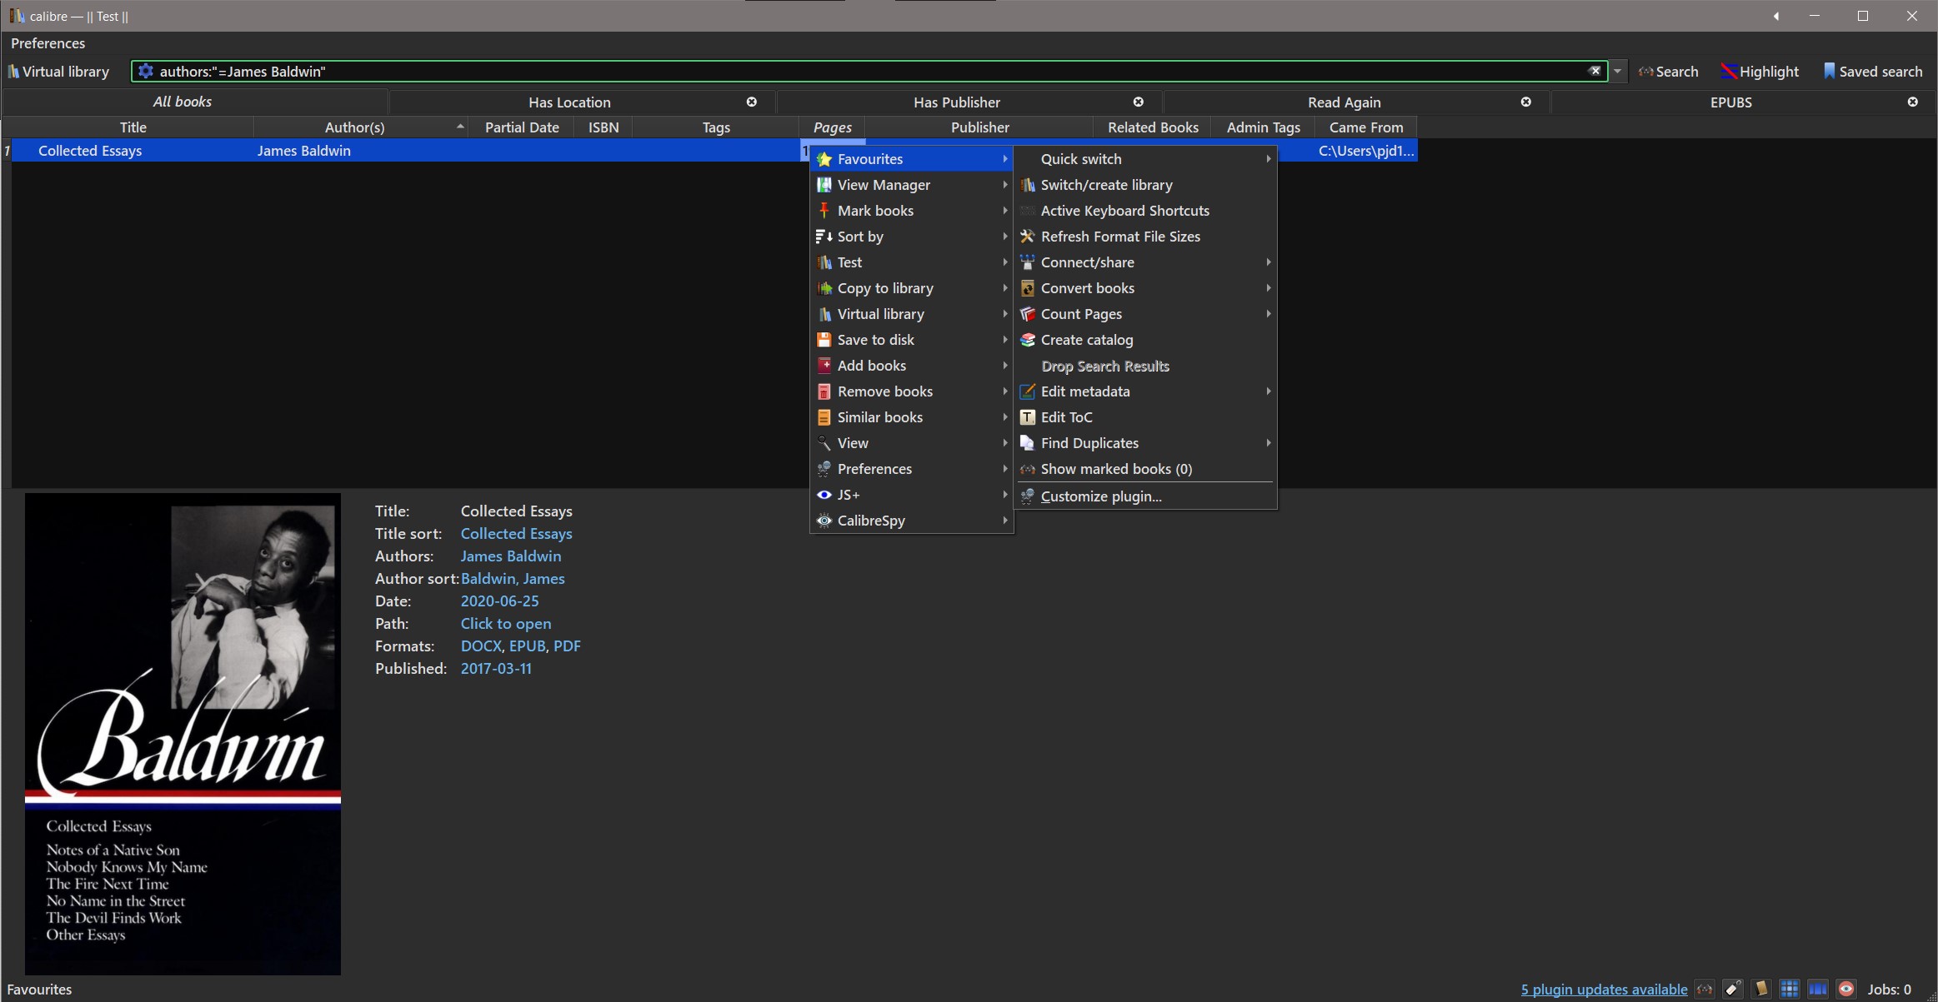
Task: Click the Convert books icon in submenu
Action: tap(1028, 288)
